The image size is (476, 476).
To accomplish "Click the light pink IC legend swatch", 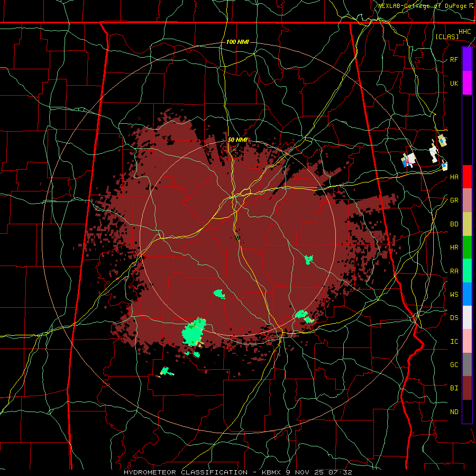I will pyautogui.click(x=467, y=341).
